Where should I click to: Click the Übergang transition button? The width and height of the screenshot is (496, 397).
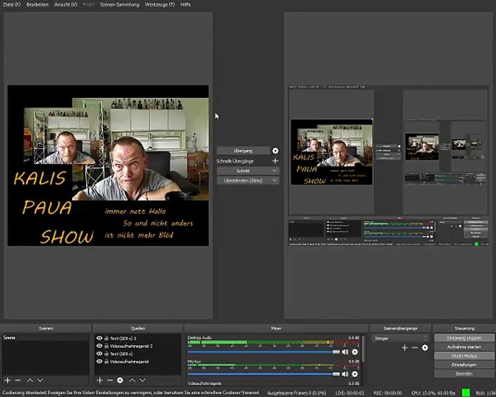[x=243, y=151]
